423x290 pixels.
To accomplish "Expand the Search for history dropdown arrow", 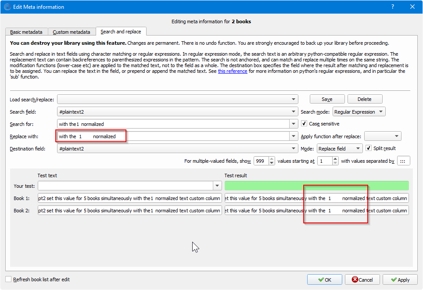I will point(294,124).
